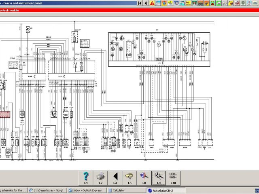Click the F8 magnifier zoom button
Image resolution: width=259 pixels, height=194 pixels.
point(144,177)
